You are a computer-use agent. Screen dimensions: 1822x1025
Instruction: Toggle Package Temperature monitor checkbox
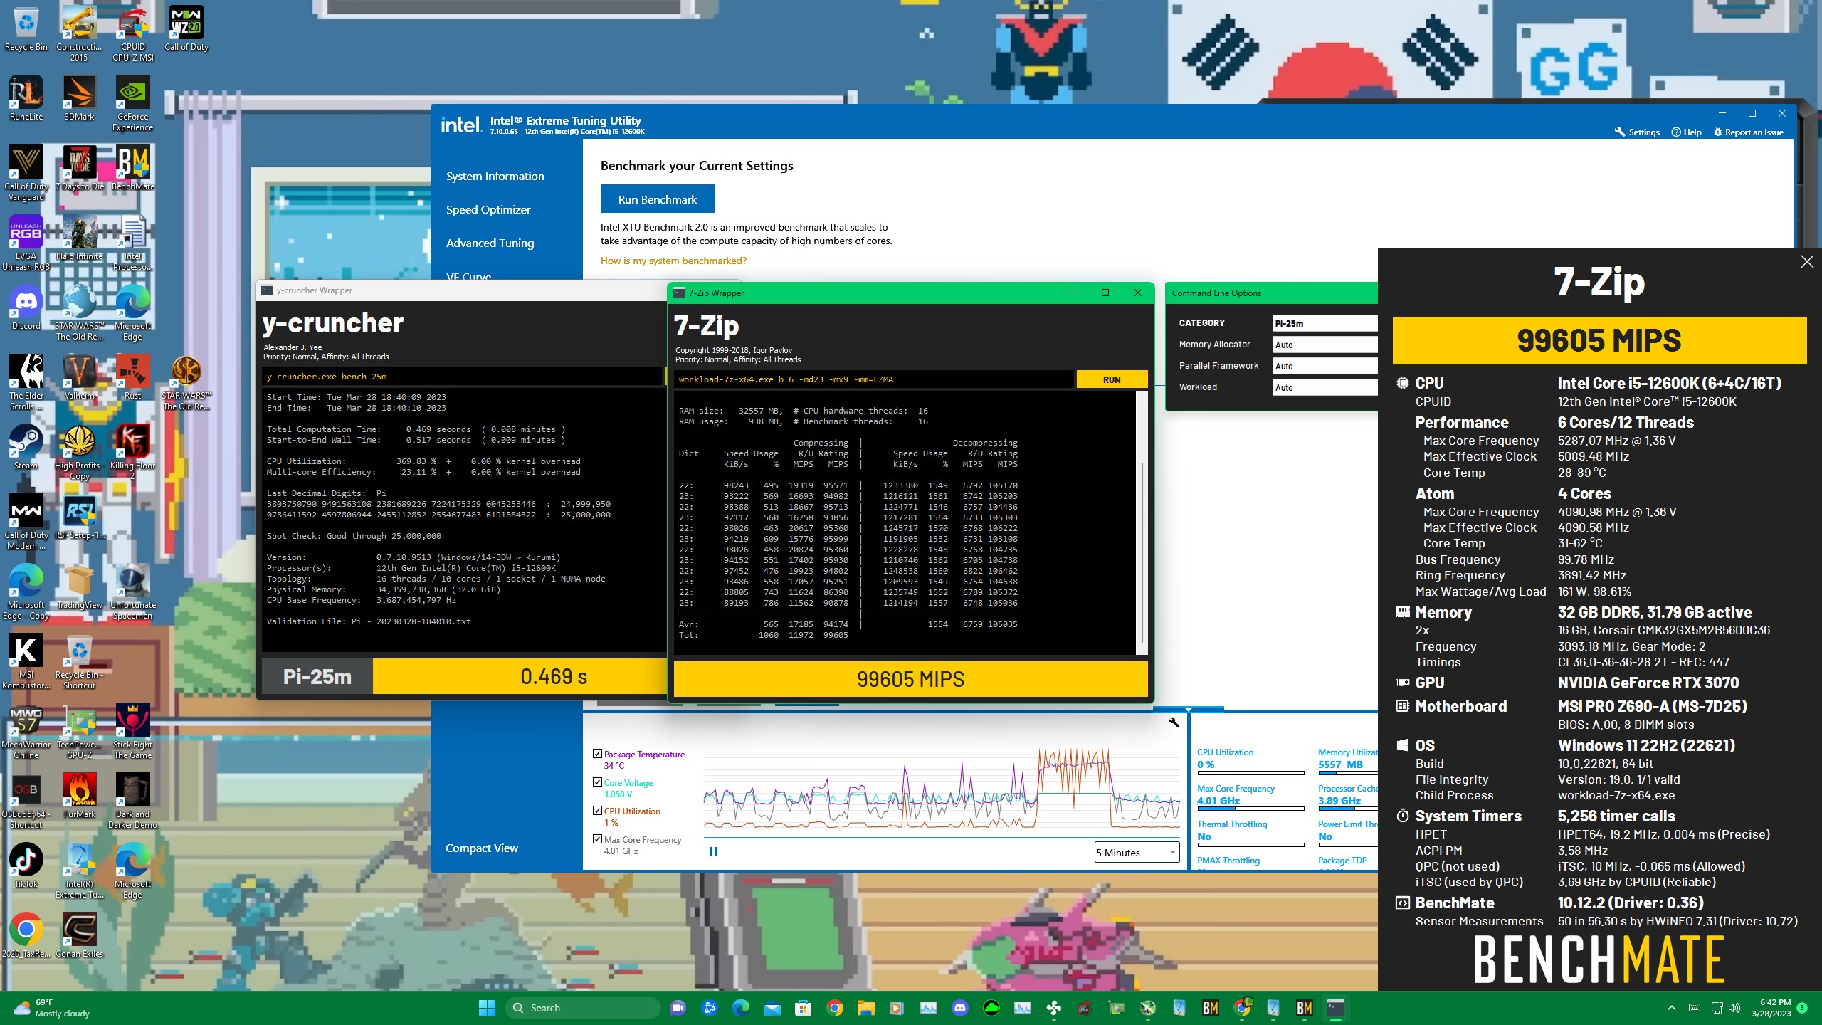[x=597, y=753]
